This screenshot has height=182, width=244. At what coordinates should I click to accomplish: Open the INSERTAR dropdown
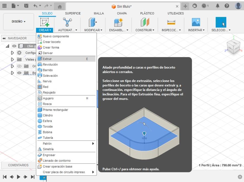196,30
